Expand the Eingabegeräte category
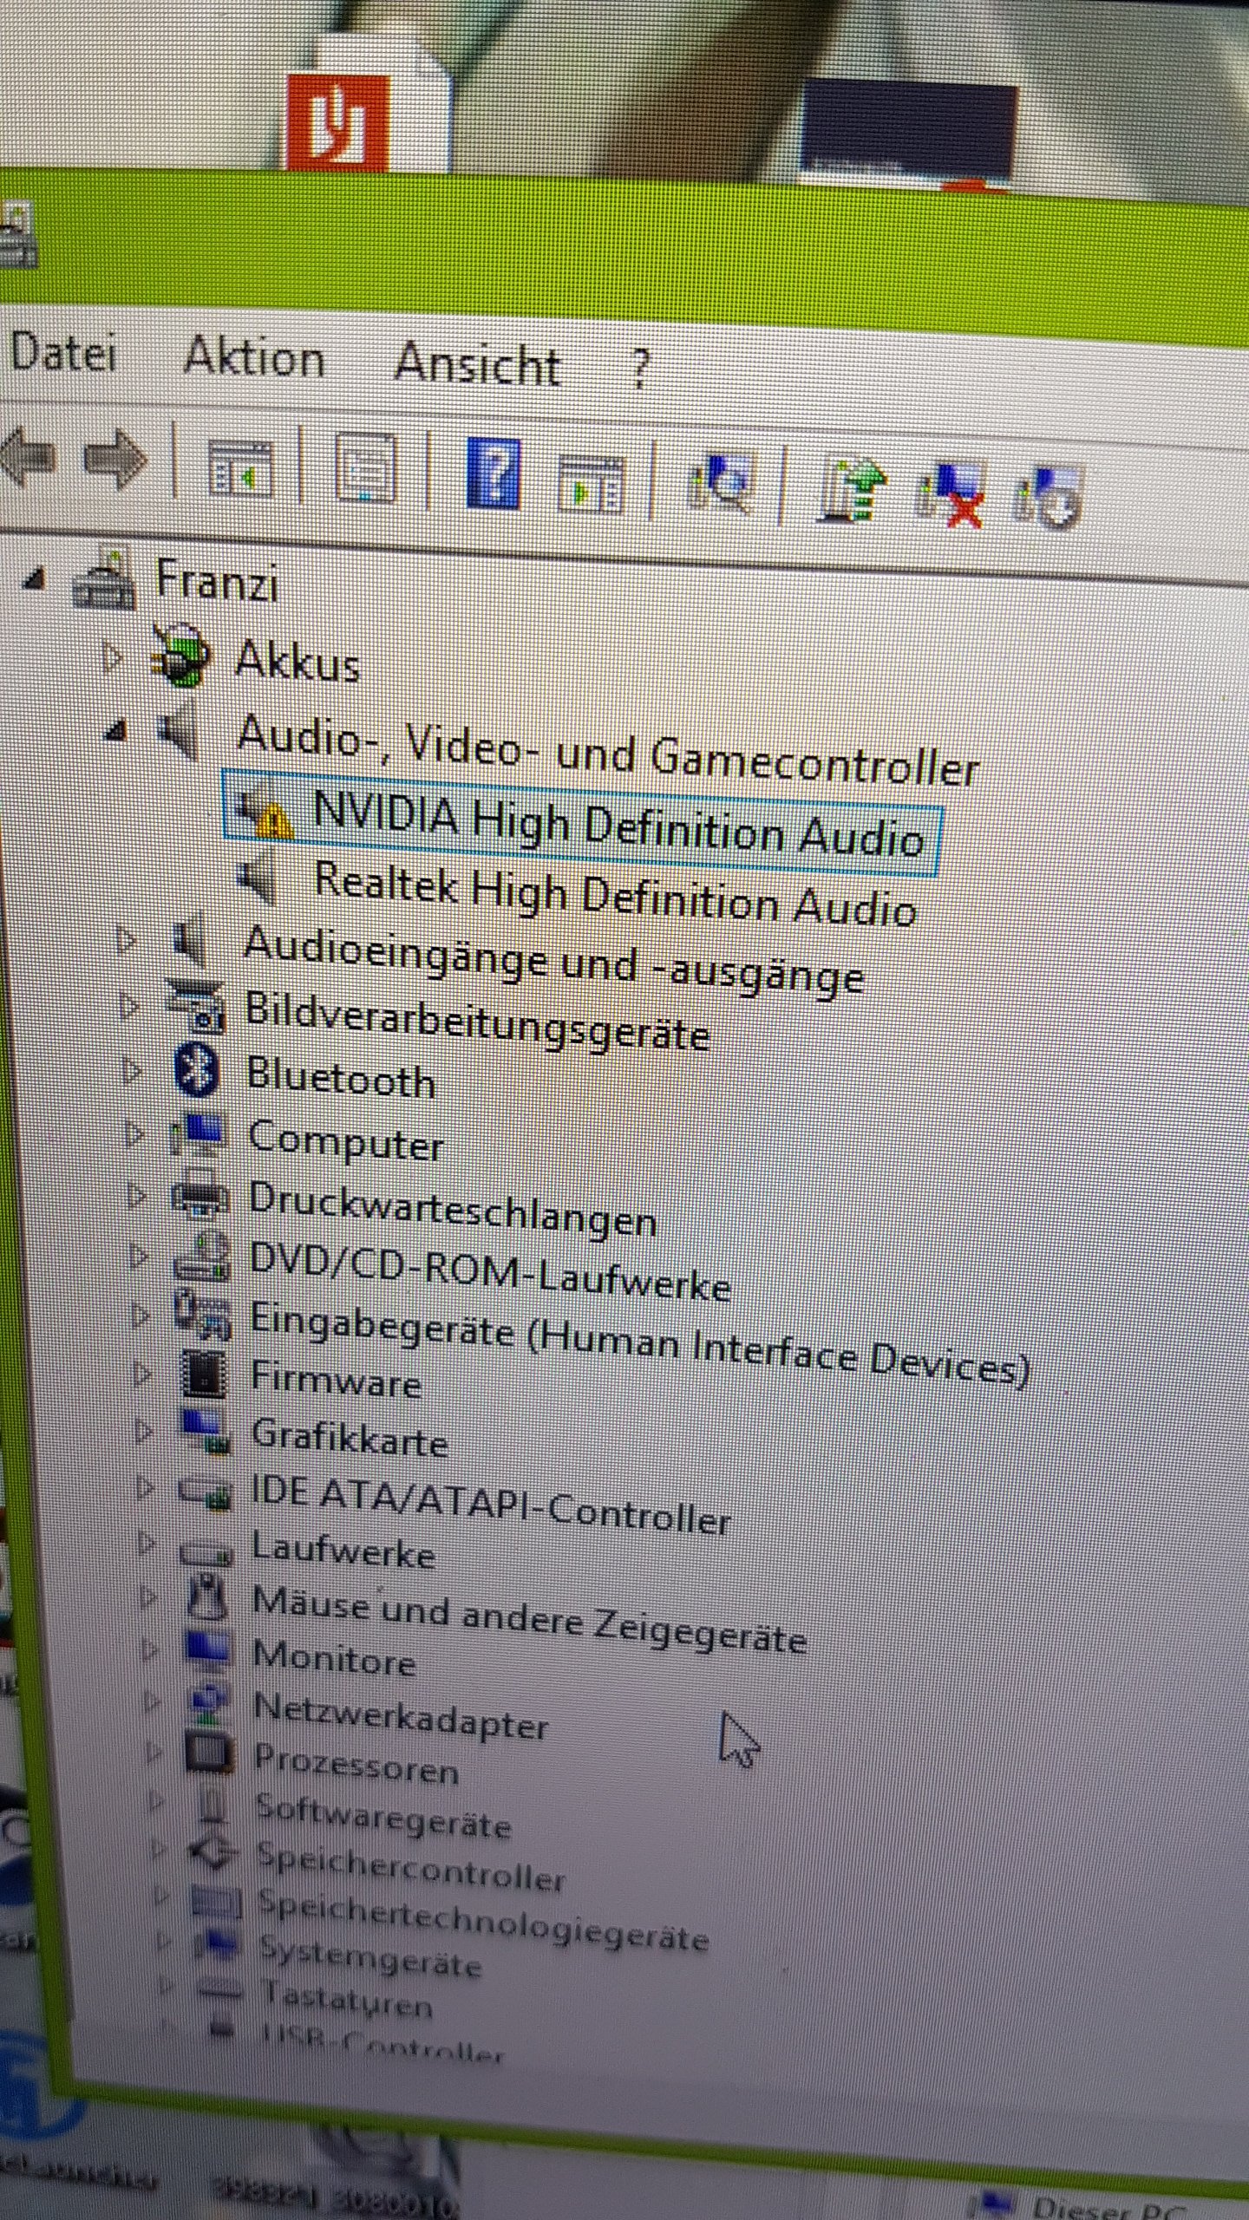The height and width of the screenshot is (2220, 1249). point(140,1315)
